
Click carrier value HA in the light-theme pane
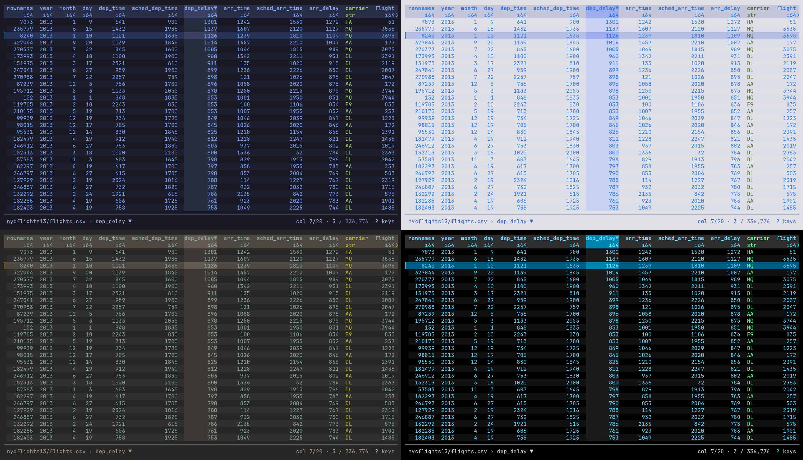click(750, 22)
